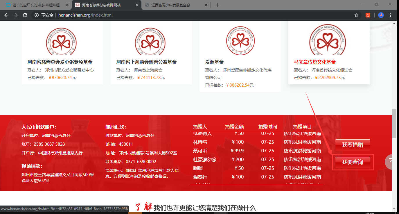This screenshot has height=214, width=399.
Task: Click the 邮局汇款 heading
Action: (x=116, y=127)
